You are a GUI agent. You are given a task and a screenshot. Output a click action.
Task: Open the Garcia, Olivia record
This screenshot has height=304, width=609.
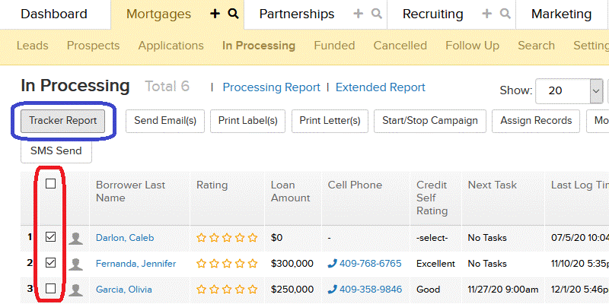124,290
